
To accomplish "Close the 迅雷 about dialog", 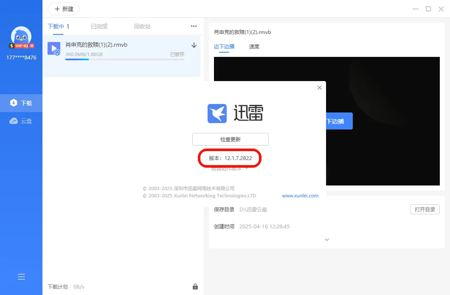I will (x=320, y=87).
